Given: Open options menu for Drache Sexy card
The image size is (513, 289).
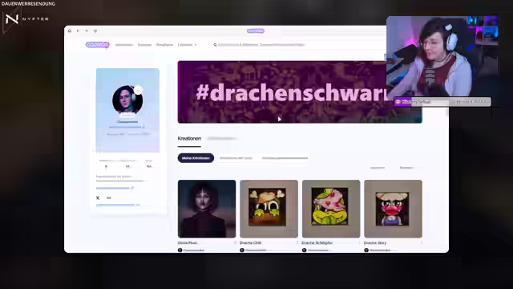Looking at the screenshot, I should pyautogui.click(x=422, y=242).
